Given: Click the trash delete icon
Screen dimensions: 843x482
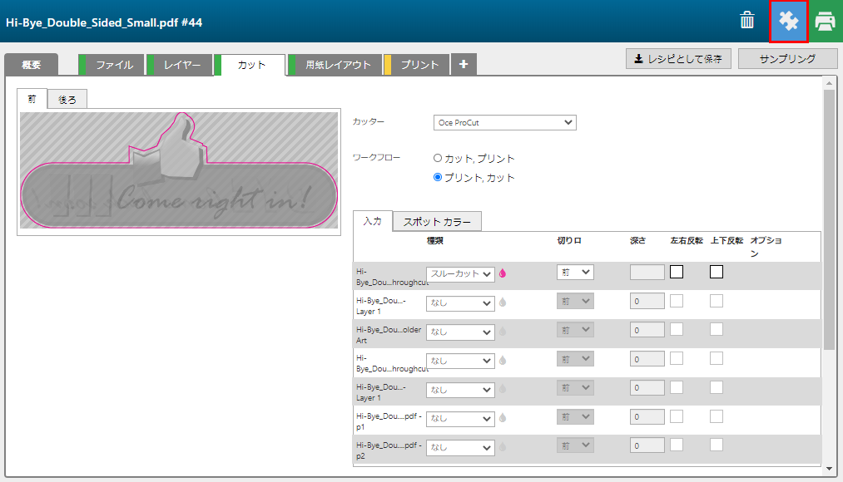Looking at the screenshot, I should tap(747, 21).
